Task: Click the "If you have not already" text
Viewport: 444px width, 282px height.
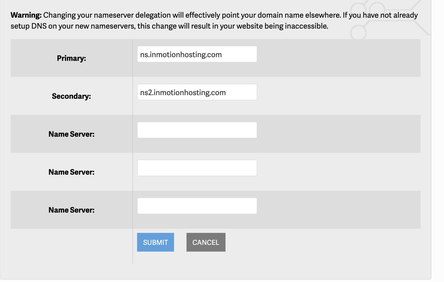Action: [x=380, y=15]
